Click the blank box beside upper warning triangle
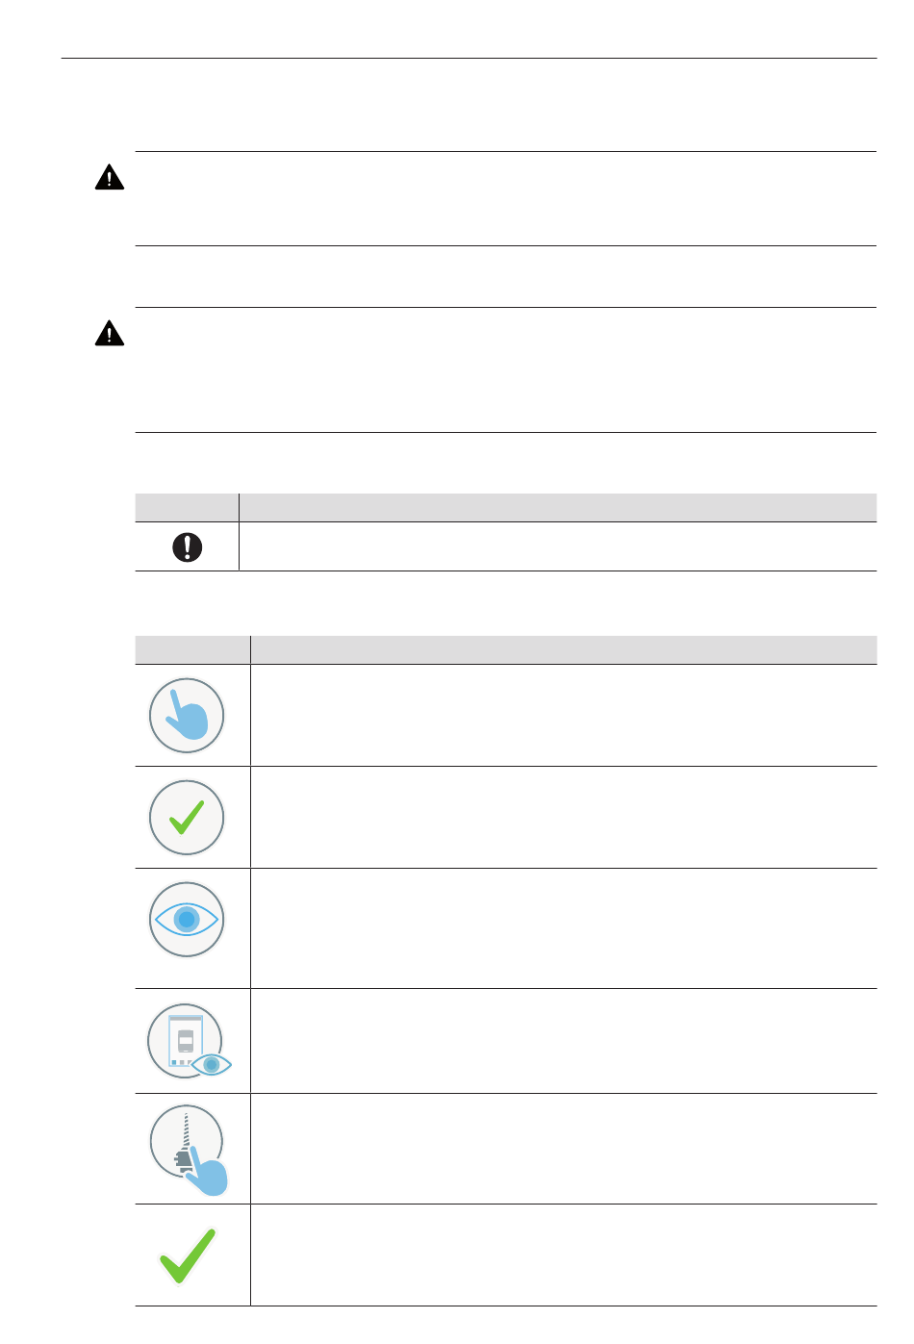Viewport: 914px width, 1344px height. [x=506, y=198]
